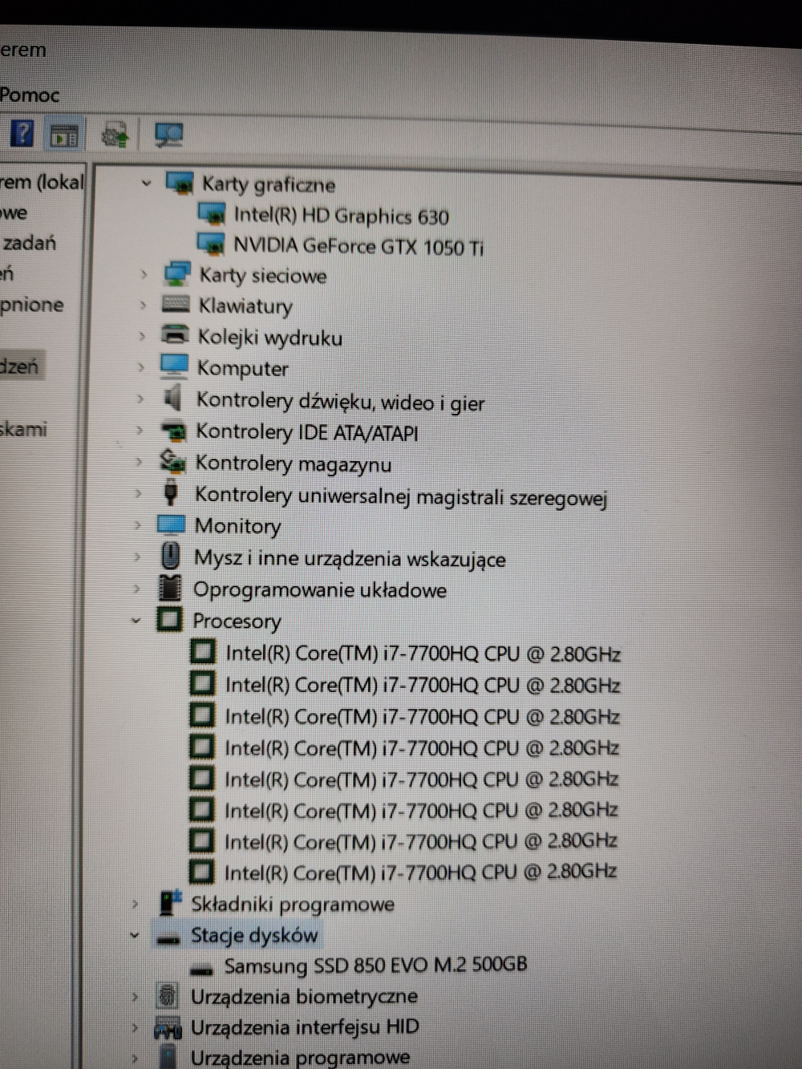The image size is (802, 1069).
Task: Expand Kontrolery IDE ATA/ATAPI category
Action: pyautogui.click(x=140, y=431)
